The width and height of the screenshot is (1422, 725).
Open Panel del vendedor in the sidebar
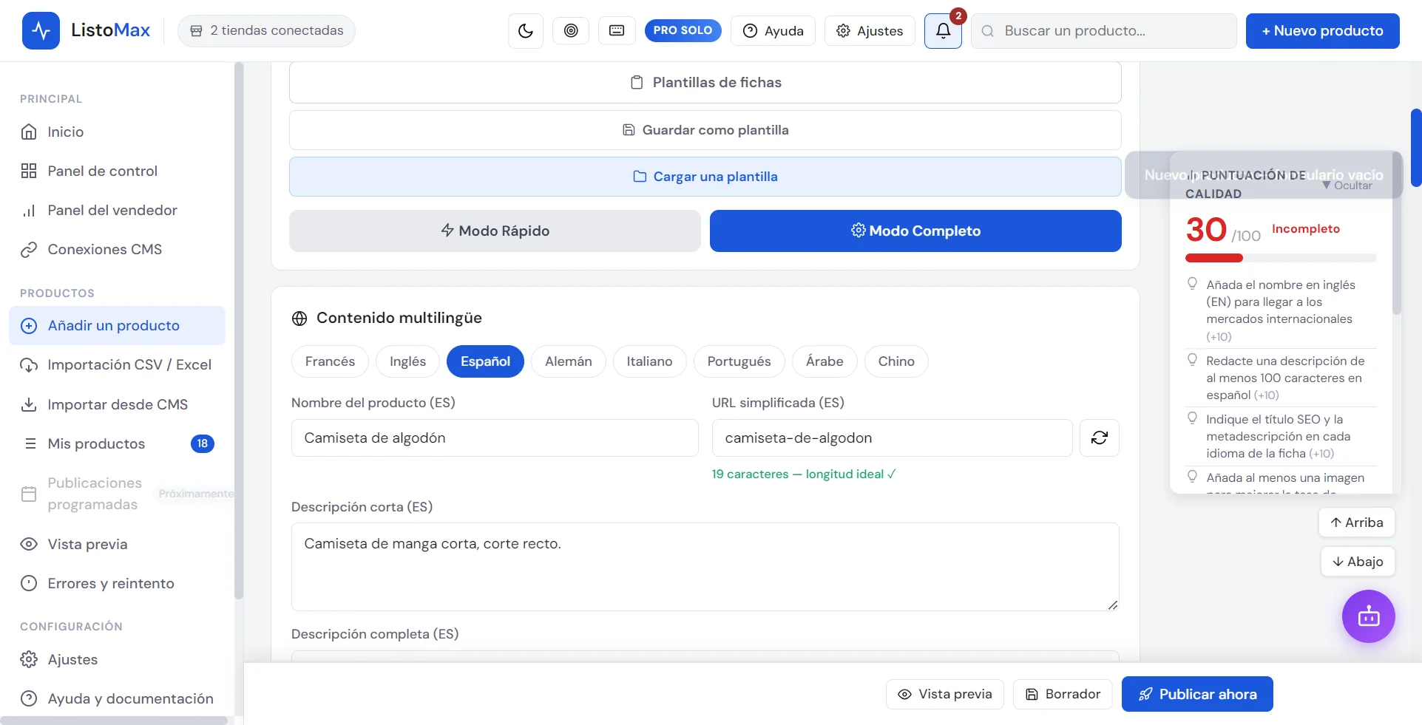pyautogui.click(x=118, y=210)
